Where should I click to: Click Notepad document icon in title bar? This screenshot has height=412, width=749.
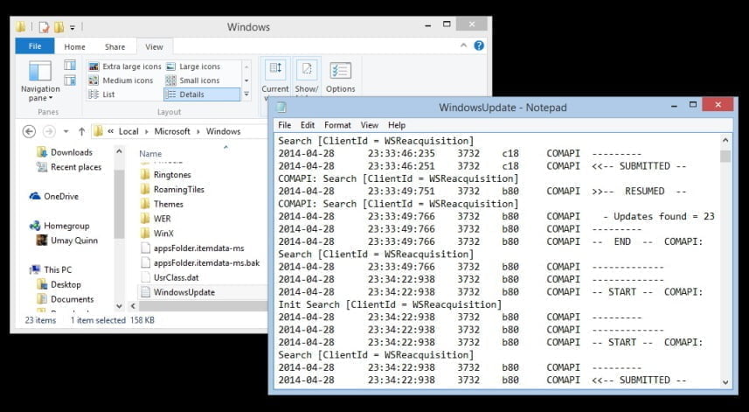281,108
